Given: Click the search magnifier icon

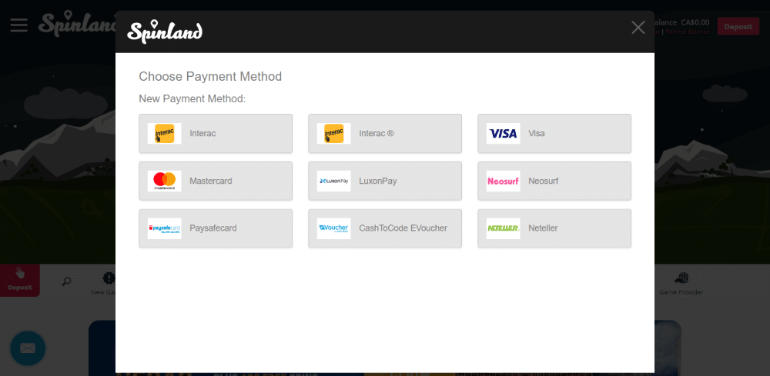Looking at the screenshot, I should point(67,281).
